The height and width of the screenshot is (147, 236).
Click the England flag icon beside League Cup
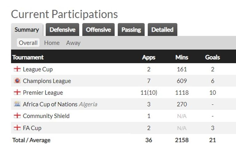[17, 69]
